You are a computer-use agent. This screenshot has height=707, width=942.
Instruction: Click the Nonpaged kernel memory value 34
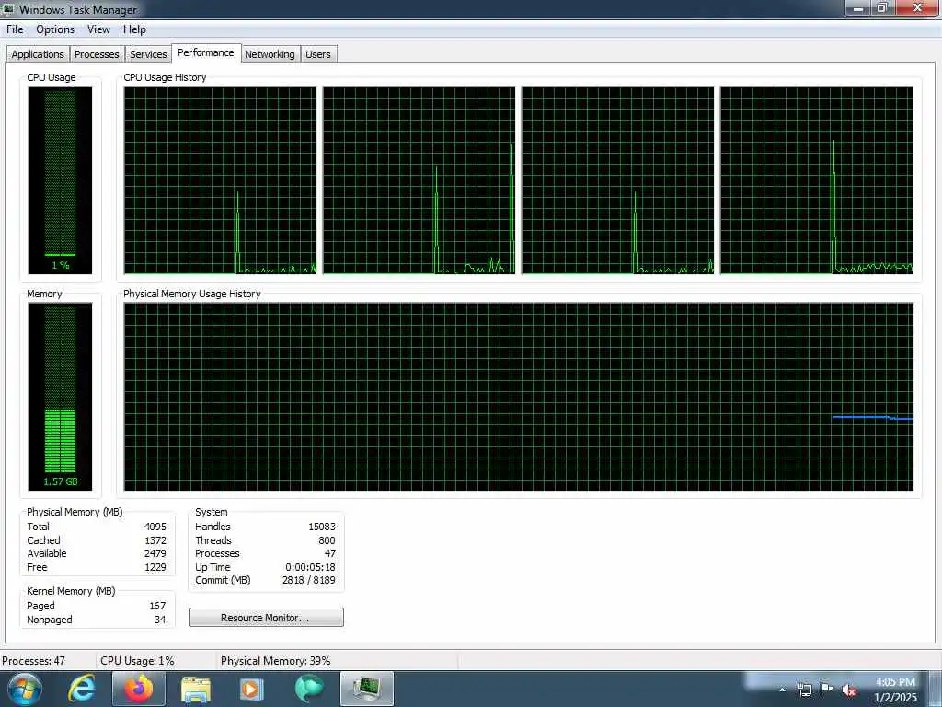(x=160, y=620)
